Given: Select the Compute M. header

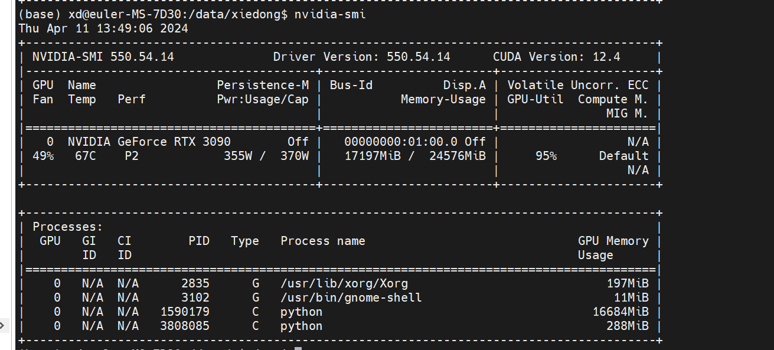Looking at the screenshot, I should tap(613, 99).
